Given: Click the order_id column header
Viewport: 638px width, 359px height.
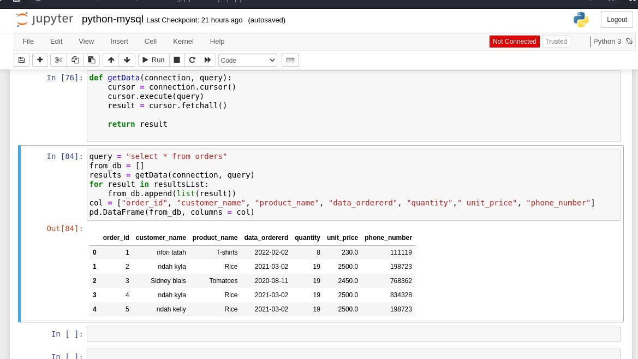Looking at the screenshot, I should click(116, 238).
